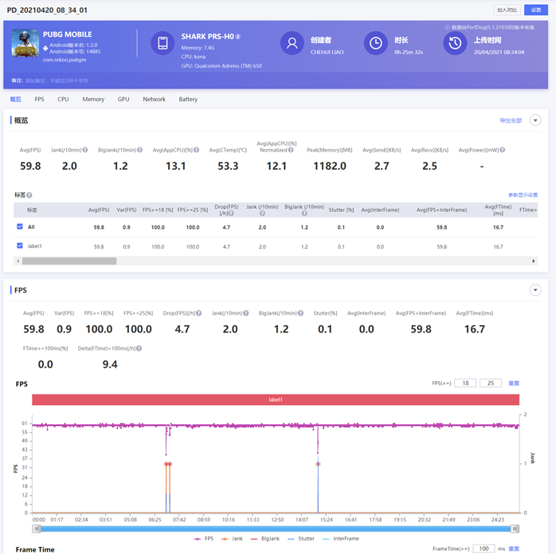Click the phone device icon
Screen dimensions: 556x554
(x=162, y=43)
